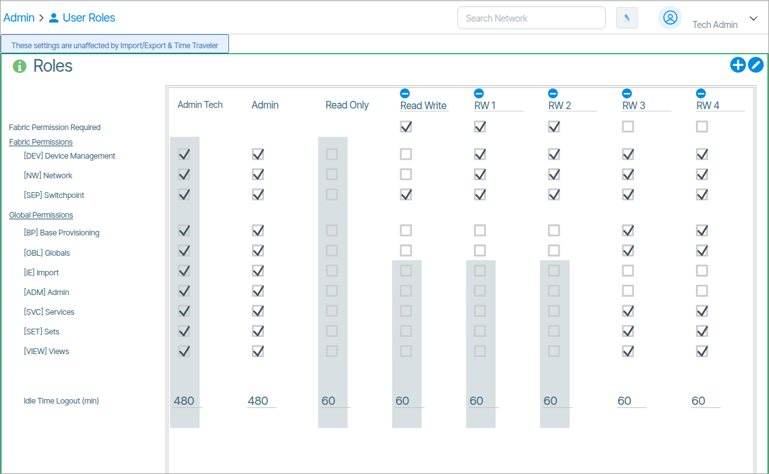Remove the RW 4 role via minus icon

click(x=701, y=93)
